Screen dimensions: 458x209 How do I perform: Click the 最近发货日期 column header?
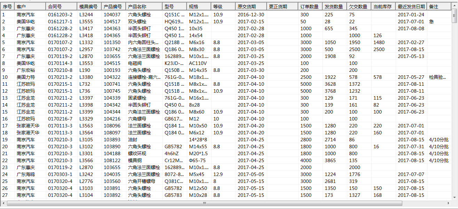411,7
